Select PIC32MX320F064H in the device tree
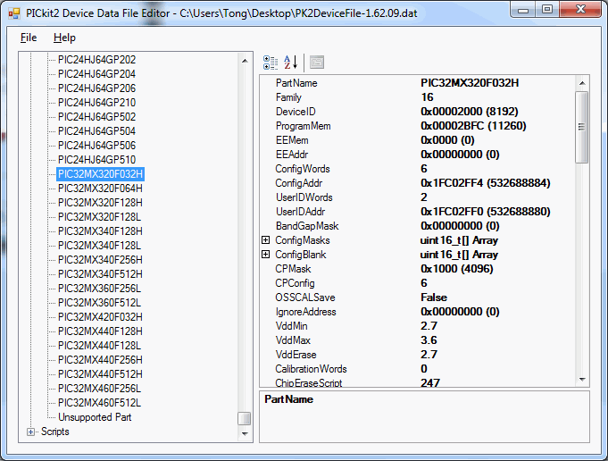The width and height of the screenshot is (608, 461). [x=100, y=189]
